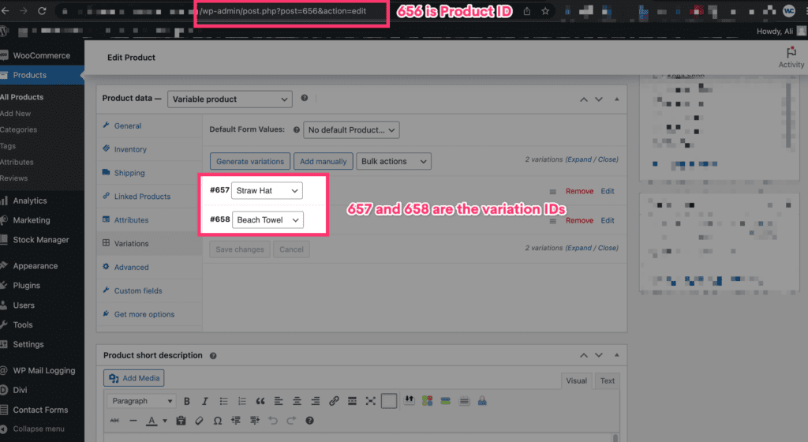Open the Straw Hat attribute dropdown
This screenshot has height=442, width=808.
coord(267,190)
